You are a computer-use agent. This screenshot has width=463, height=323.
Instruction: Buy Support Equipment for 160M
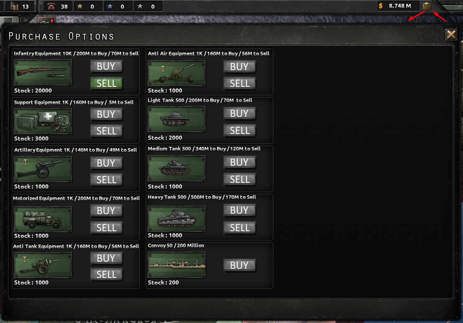[106, 114]
